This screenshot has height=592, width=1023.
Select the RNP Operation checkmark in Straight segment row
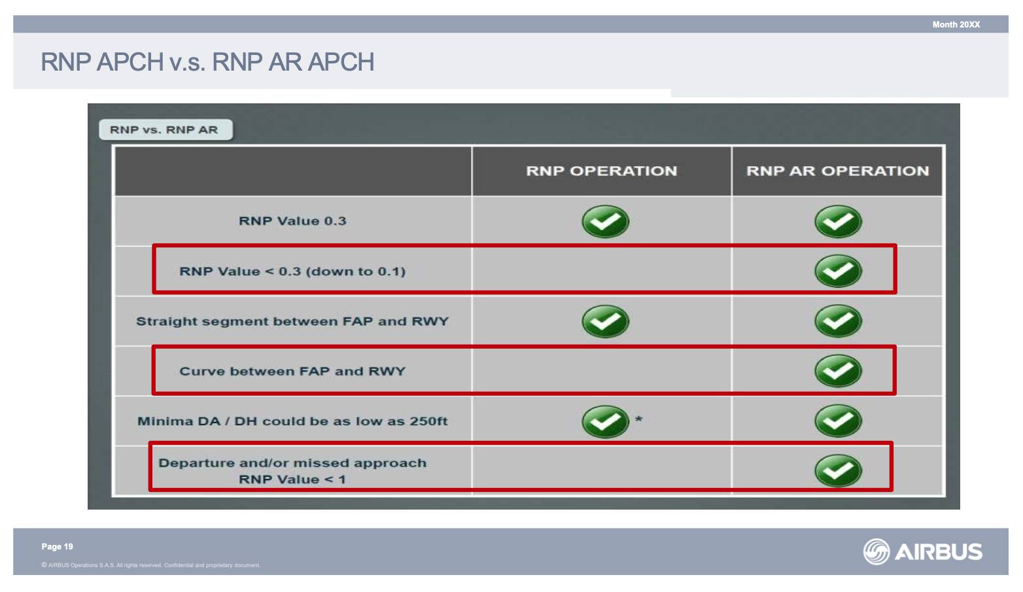605,321
